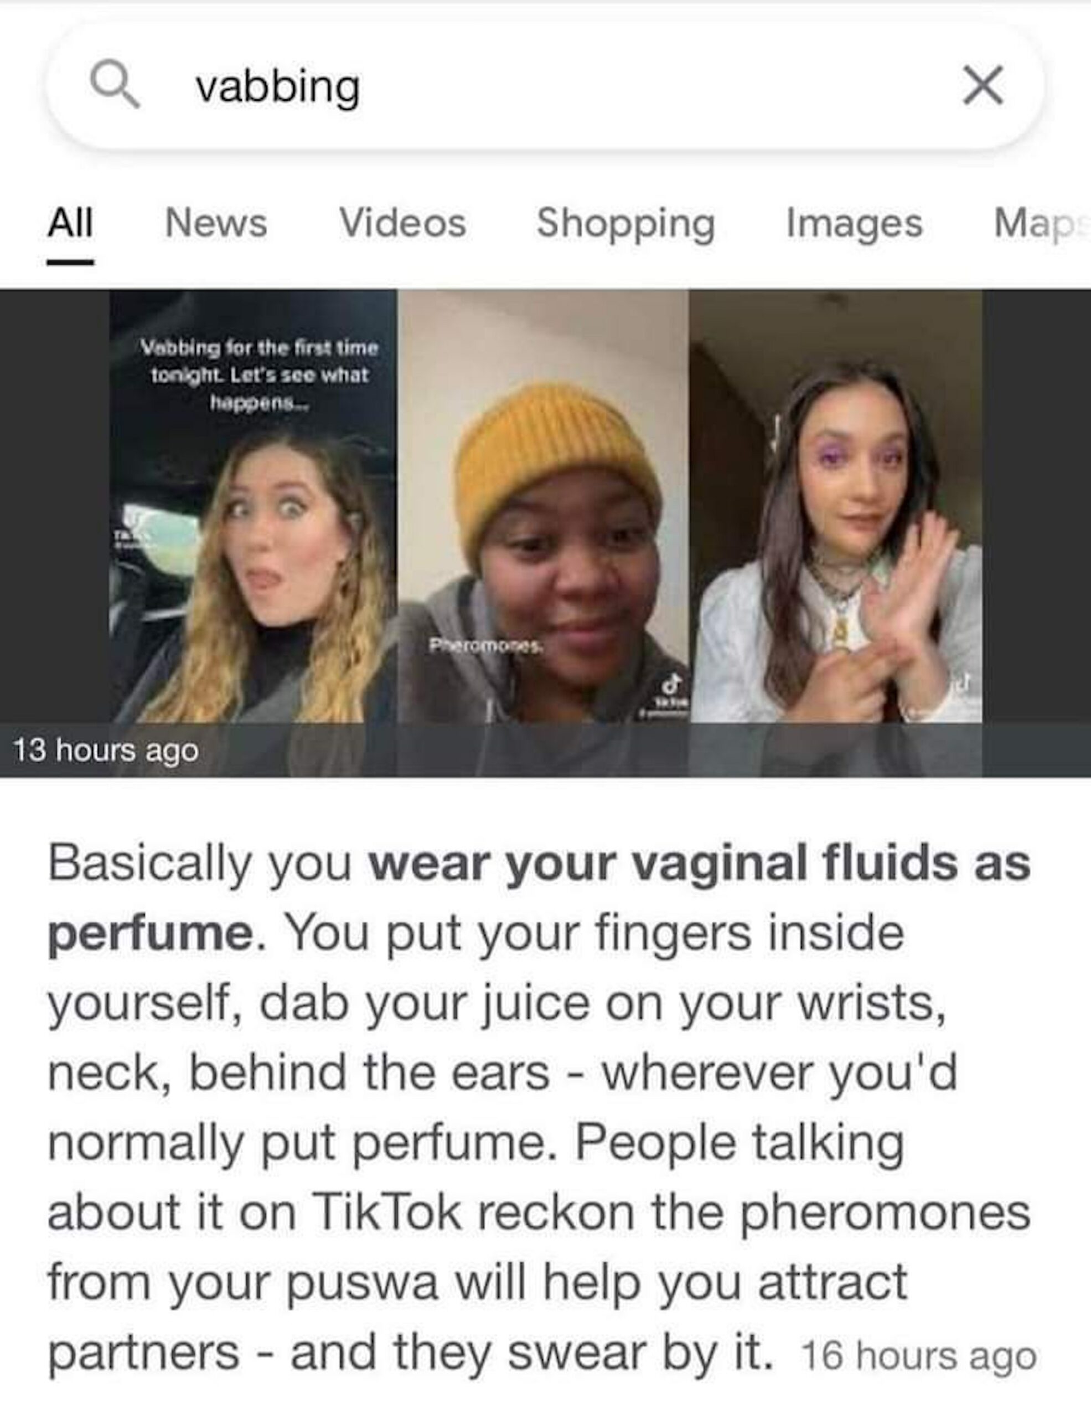Open the Videos tab
Viewport: 1091px width, 1418px height.
(403, 223)
